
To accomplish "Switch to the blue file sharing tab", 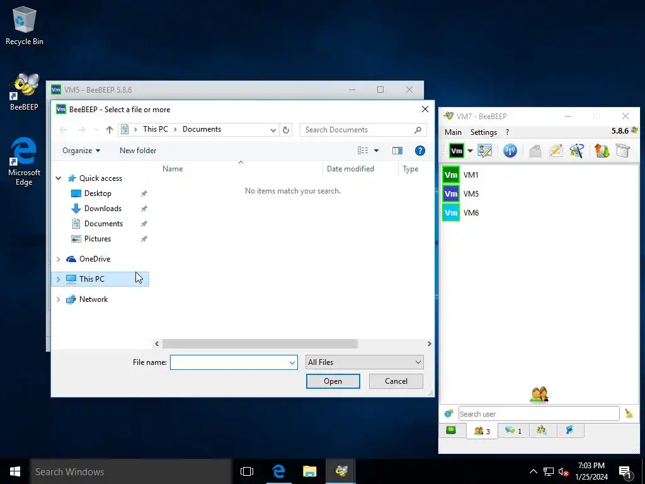I will tap(569, 430).
